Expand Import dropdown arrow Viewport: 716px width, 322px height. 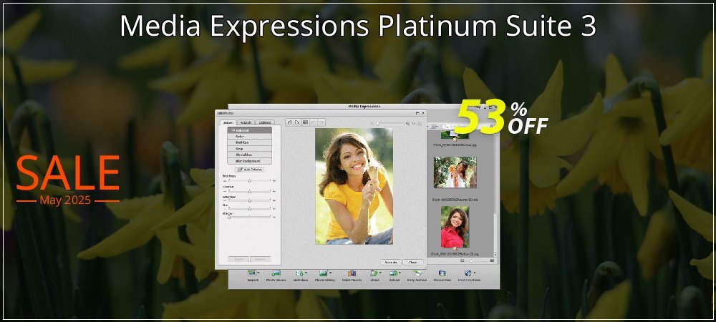coord(258,273)
